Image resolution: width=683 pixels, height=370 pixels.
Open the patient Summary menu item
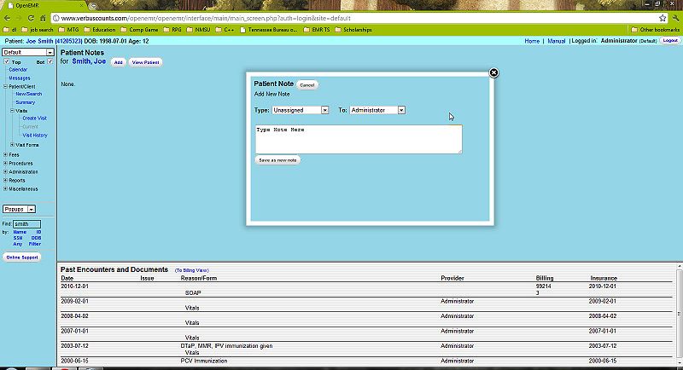pyautogui.click(x=26, y=102)
